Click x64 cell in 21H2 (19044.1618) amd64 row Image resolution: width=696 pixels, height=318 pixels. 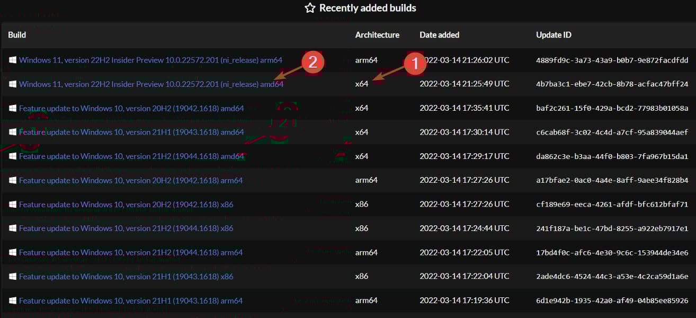[362, 156]
